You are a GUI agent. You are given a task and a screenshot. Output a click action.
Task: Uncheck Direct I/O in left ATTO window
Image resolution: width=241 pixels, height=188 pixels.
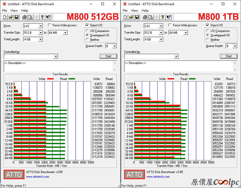pos(87,25)
